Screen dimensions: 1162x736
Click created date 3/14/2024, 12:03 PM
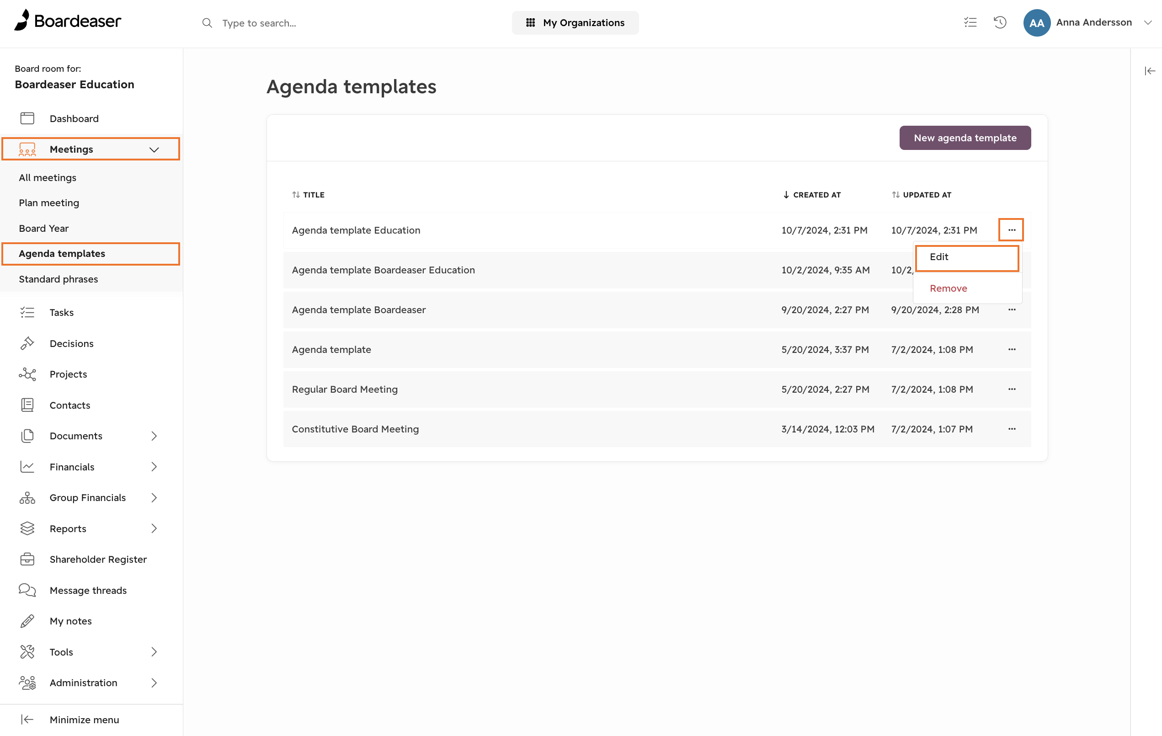(827, 429)
